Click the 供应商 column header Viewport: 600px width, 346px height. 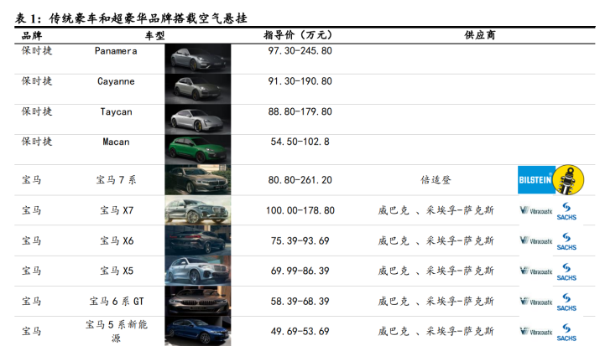tap(479, 35)
